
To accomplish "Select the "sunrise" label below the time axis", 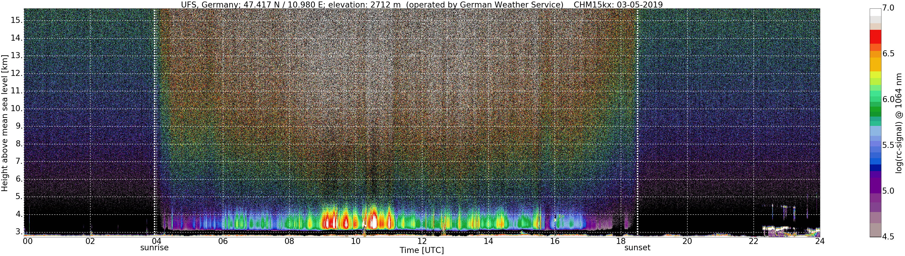I will tap(154, 248).
